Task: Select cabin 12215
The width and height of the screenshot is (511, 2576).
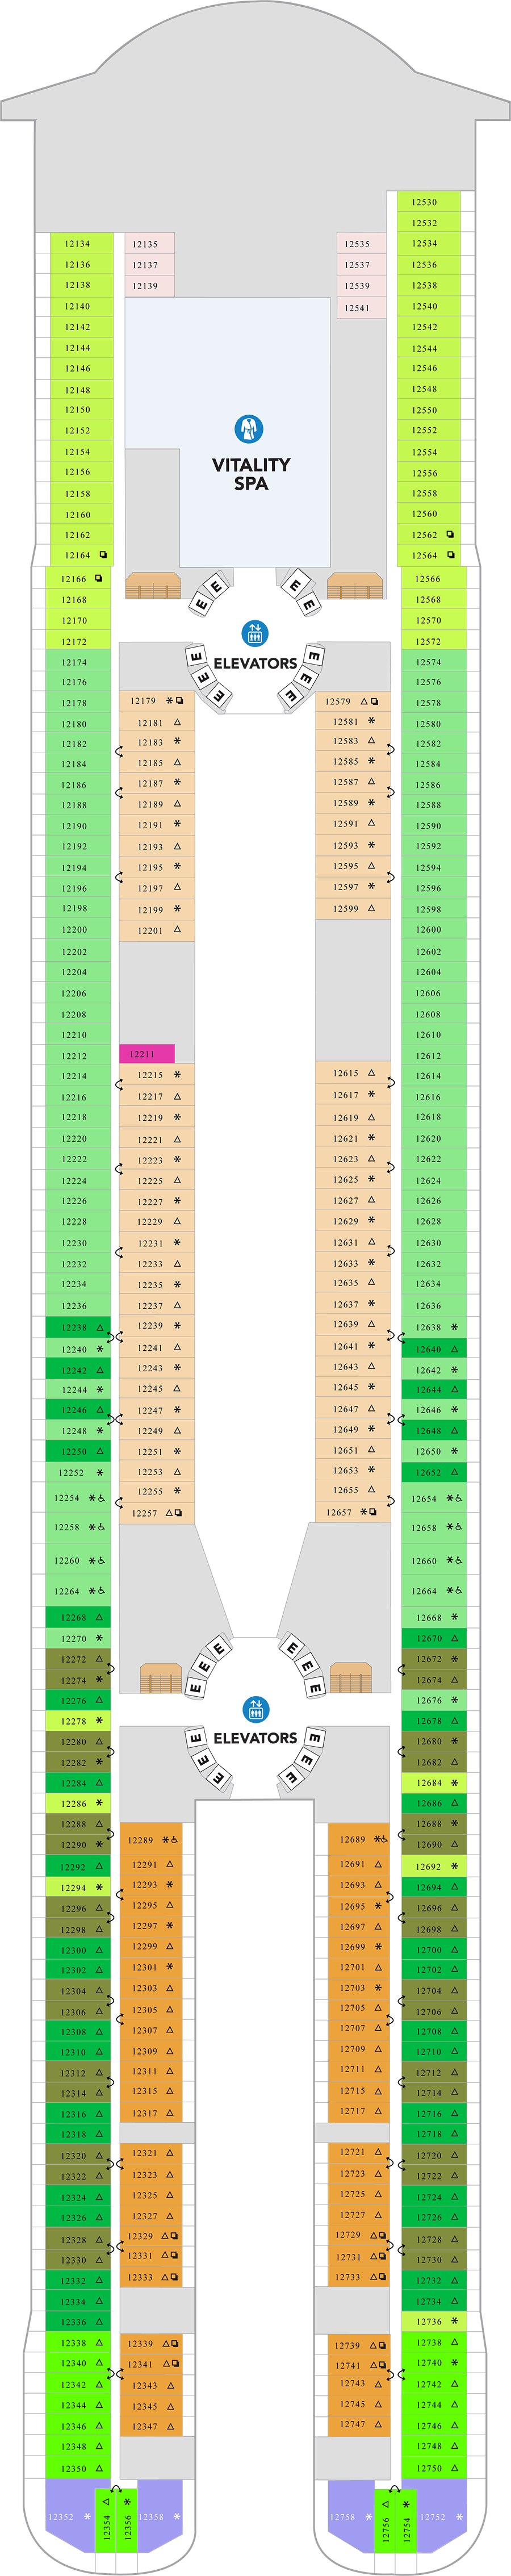Action: [x=157, y=1074]
